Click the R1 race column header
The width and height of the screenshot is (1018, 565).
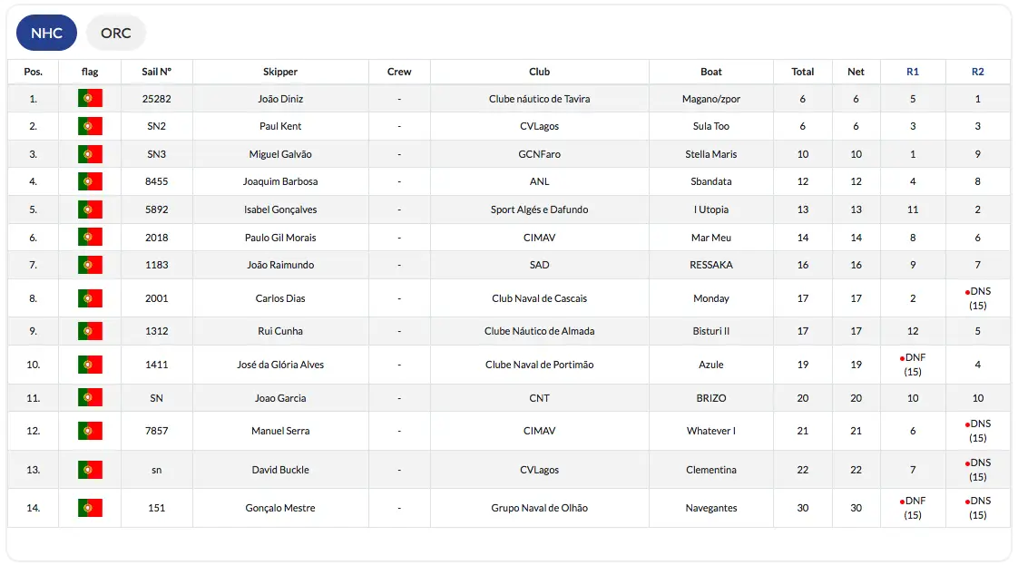[x=913, y=72]
